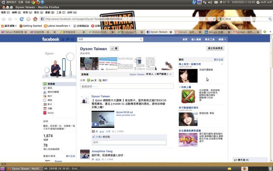273x171 pixels.
Task: Bookmark the page with the star icon
Action: point(210,19)
